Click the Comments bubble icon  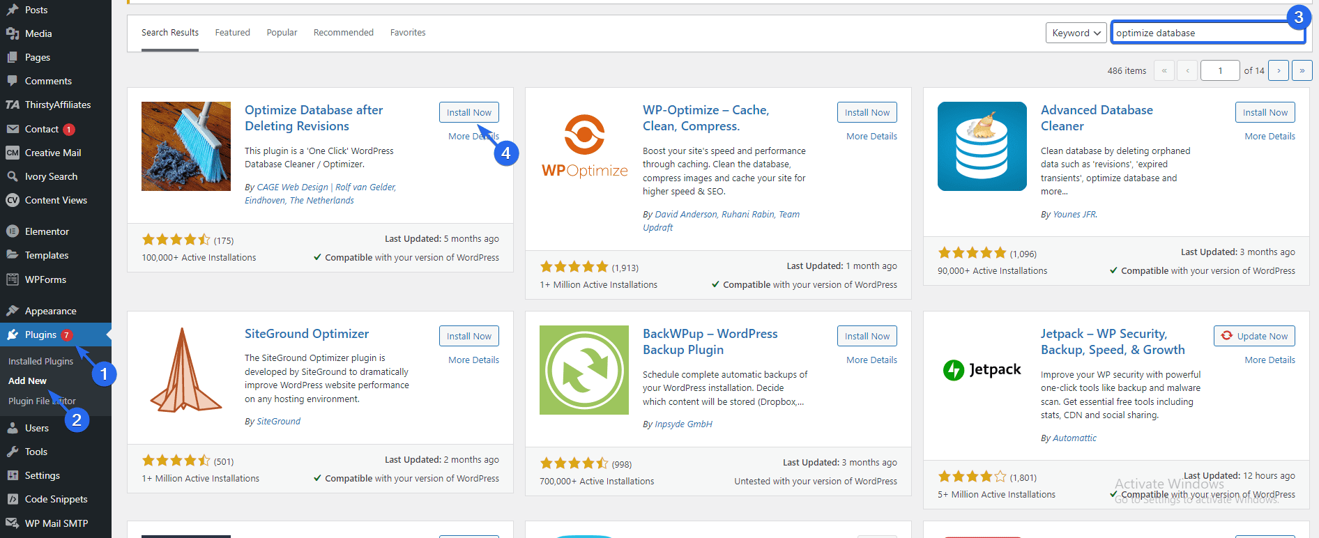pyautogui.click(x=13, y=81)
